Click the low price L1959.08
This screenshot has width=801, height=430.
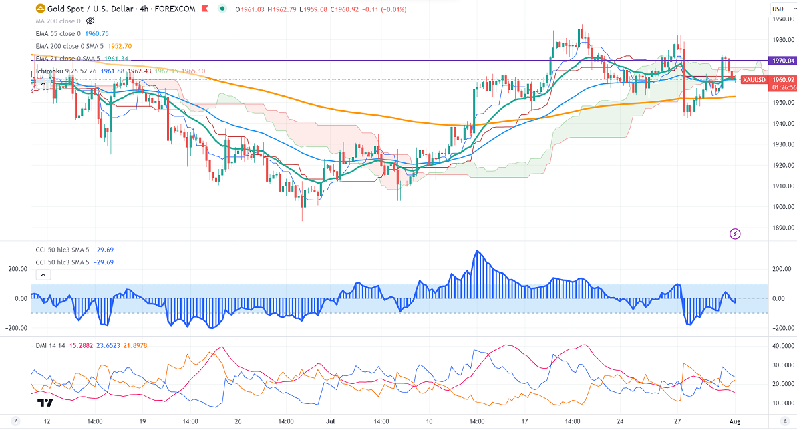pyautogui.click(x=313, y=9)
